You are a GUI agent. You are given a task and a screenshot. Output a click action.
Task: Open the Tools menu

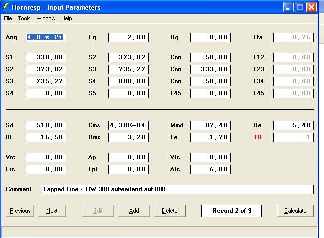tap(24, 18)
